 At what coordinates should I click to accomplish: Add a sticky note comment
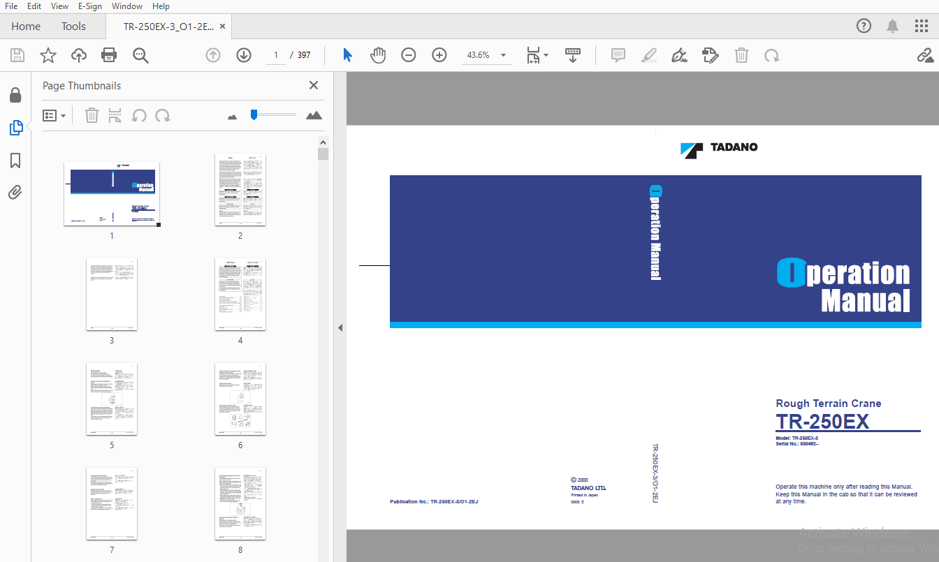pos(618,55)
